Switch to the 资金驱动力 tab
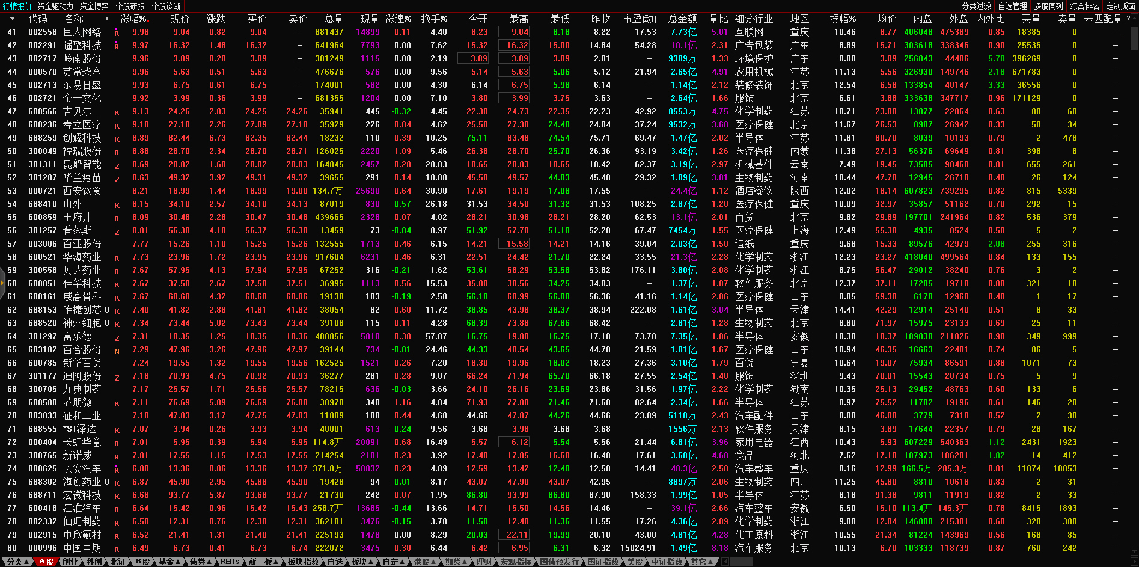 click(55, 6)
